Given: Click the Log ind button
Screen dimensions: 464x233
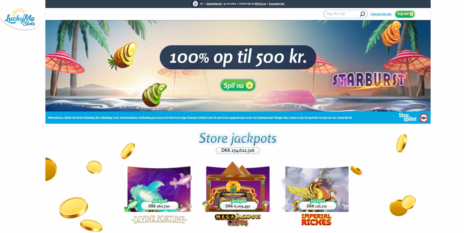Looking at the screenshot, I should click(405, 14).
